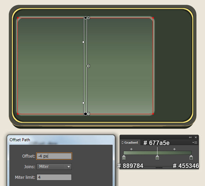Click the Gradient panel resize grip
This screenshot has height=186, width=205.
[x=159, y=168]
